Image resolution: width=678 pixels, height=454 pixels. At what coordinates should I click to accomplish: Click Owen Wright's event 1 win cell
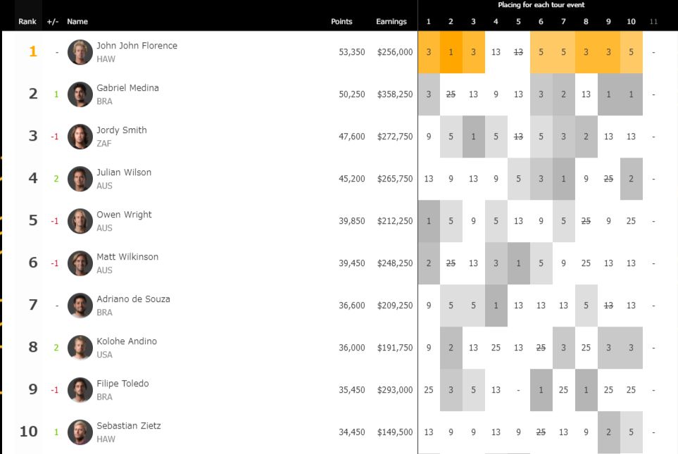(429, 221)
